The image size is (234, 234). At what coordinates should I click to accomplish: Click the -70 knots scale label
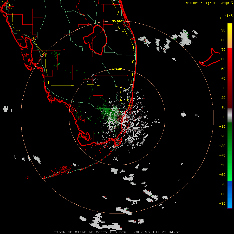pyautogui.click(x=222, y=184)
